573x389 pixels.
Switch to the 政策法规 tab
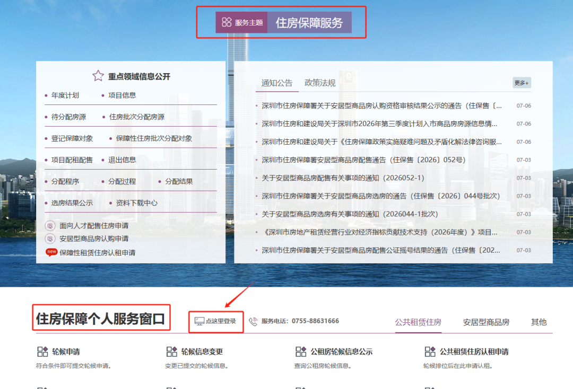click(320, 83)
